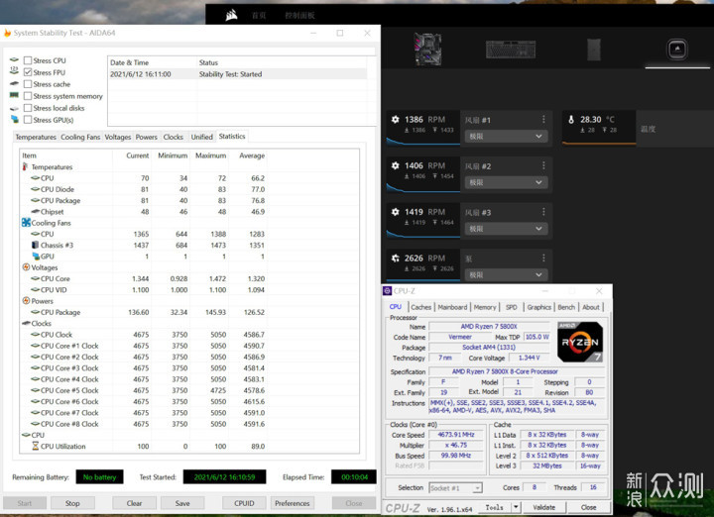Switch to the Clocks tab

pyautogui.click(x=173, y=137)
